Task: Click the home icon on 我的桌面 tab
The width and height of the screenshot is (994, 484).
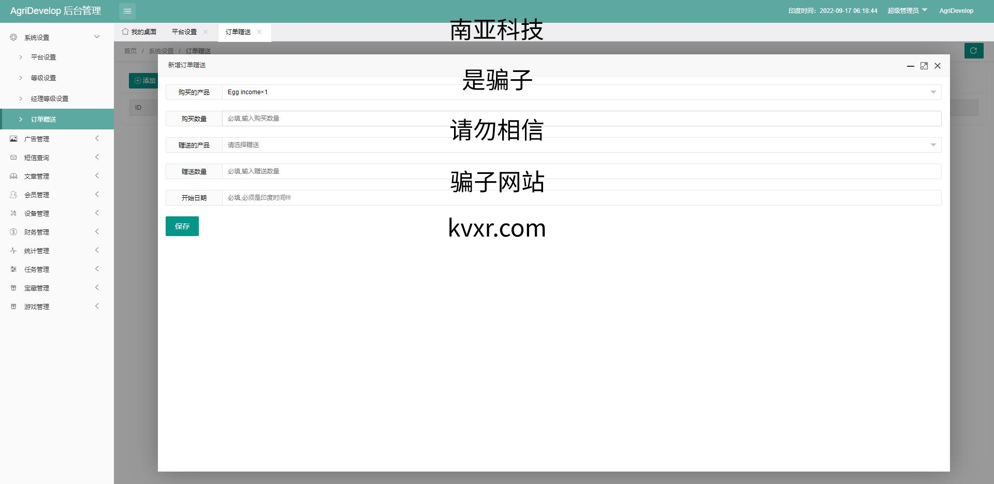Action: point(125,32)
